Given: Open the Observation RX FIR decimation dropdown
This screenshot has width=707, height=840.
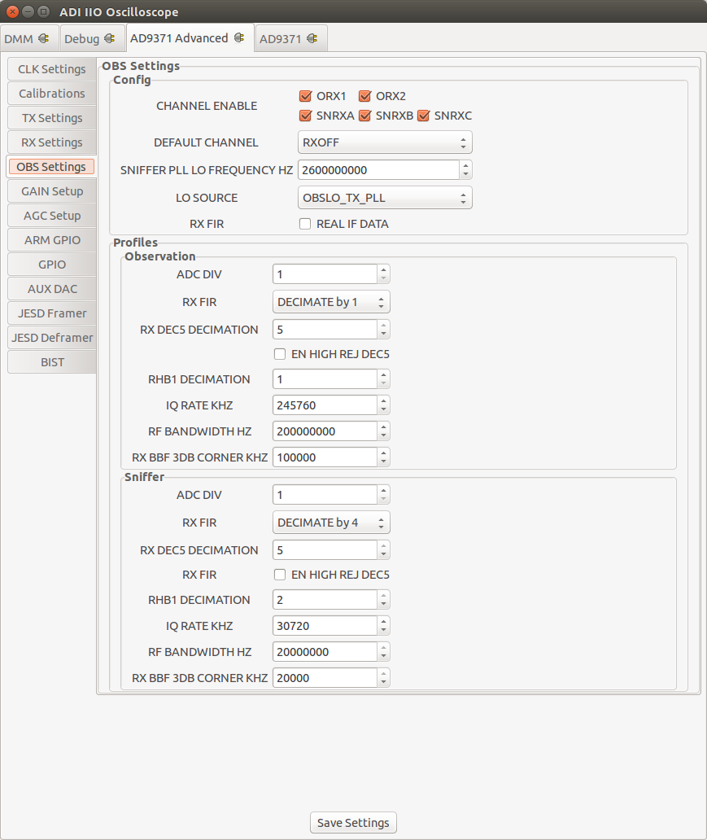Looking at the screenshot, I should (330, 301).
